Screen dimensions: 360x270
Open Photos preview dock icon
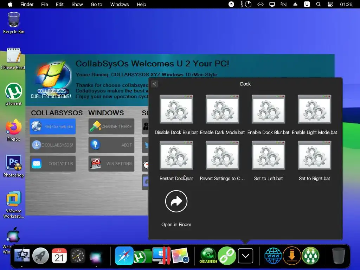click(180, 256)
